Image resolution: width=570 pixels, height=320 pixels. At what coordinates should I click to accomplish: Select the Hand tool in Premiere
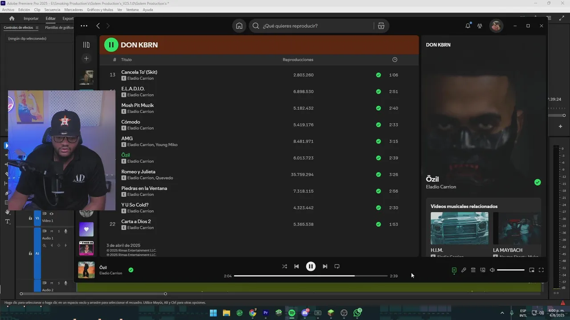[x=8, y=212]
